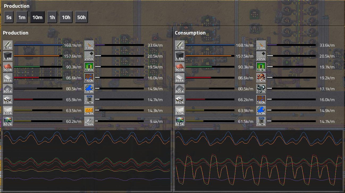Click the 192k copper ore icon in Consumption
345x193 pixels.
(x=261, y=78)
